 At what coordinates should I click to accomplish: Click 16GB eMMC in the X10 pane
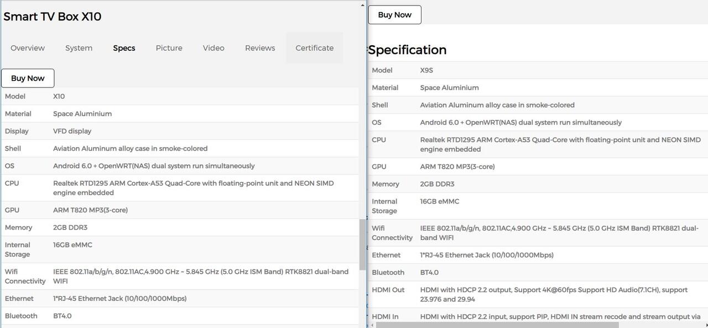click(x=72, y=244)
